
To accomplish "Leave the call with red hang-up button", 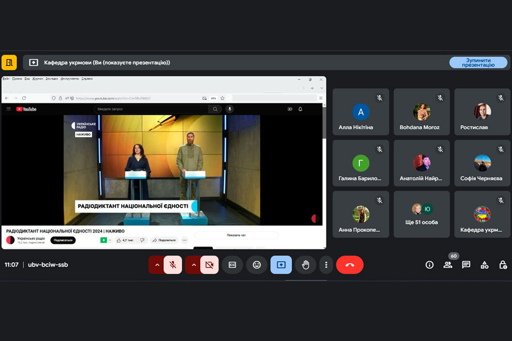I will (x=350, y=265).
